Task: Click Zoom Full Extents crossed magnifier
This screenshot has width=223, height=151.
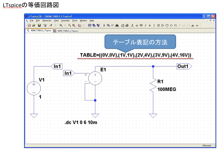Action: pos(74,25)
